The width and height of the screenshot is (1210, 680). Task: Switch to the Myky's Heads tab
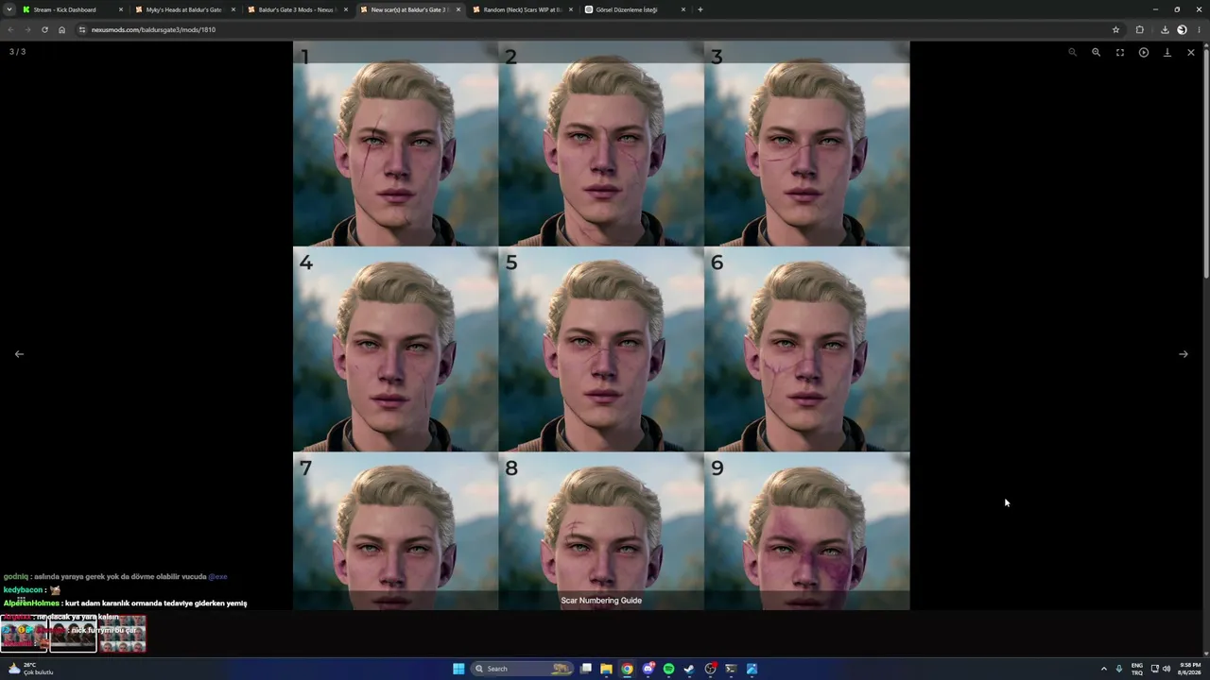[x=185, y=9]
